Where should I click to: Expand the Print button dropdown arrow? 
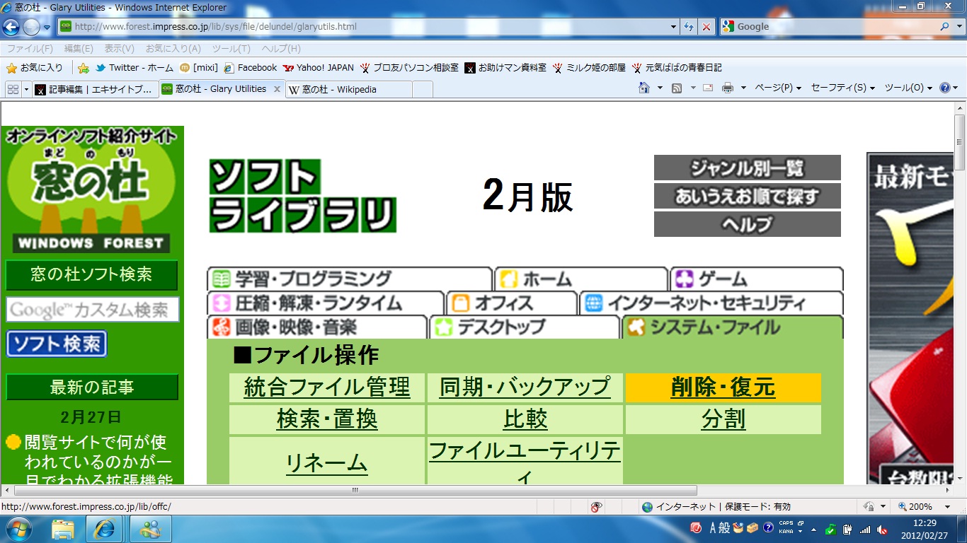point(743,88)
